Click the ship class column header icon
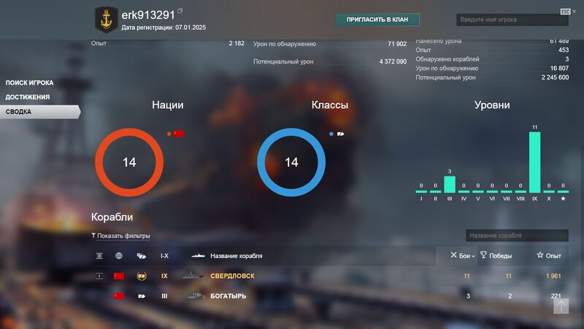 coord(141,256)
